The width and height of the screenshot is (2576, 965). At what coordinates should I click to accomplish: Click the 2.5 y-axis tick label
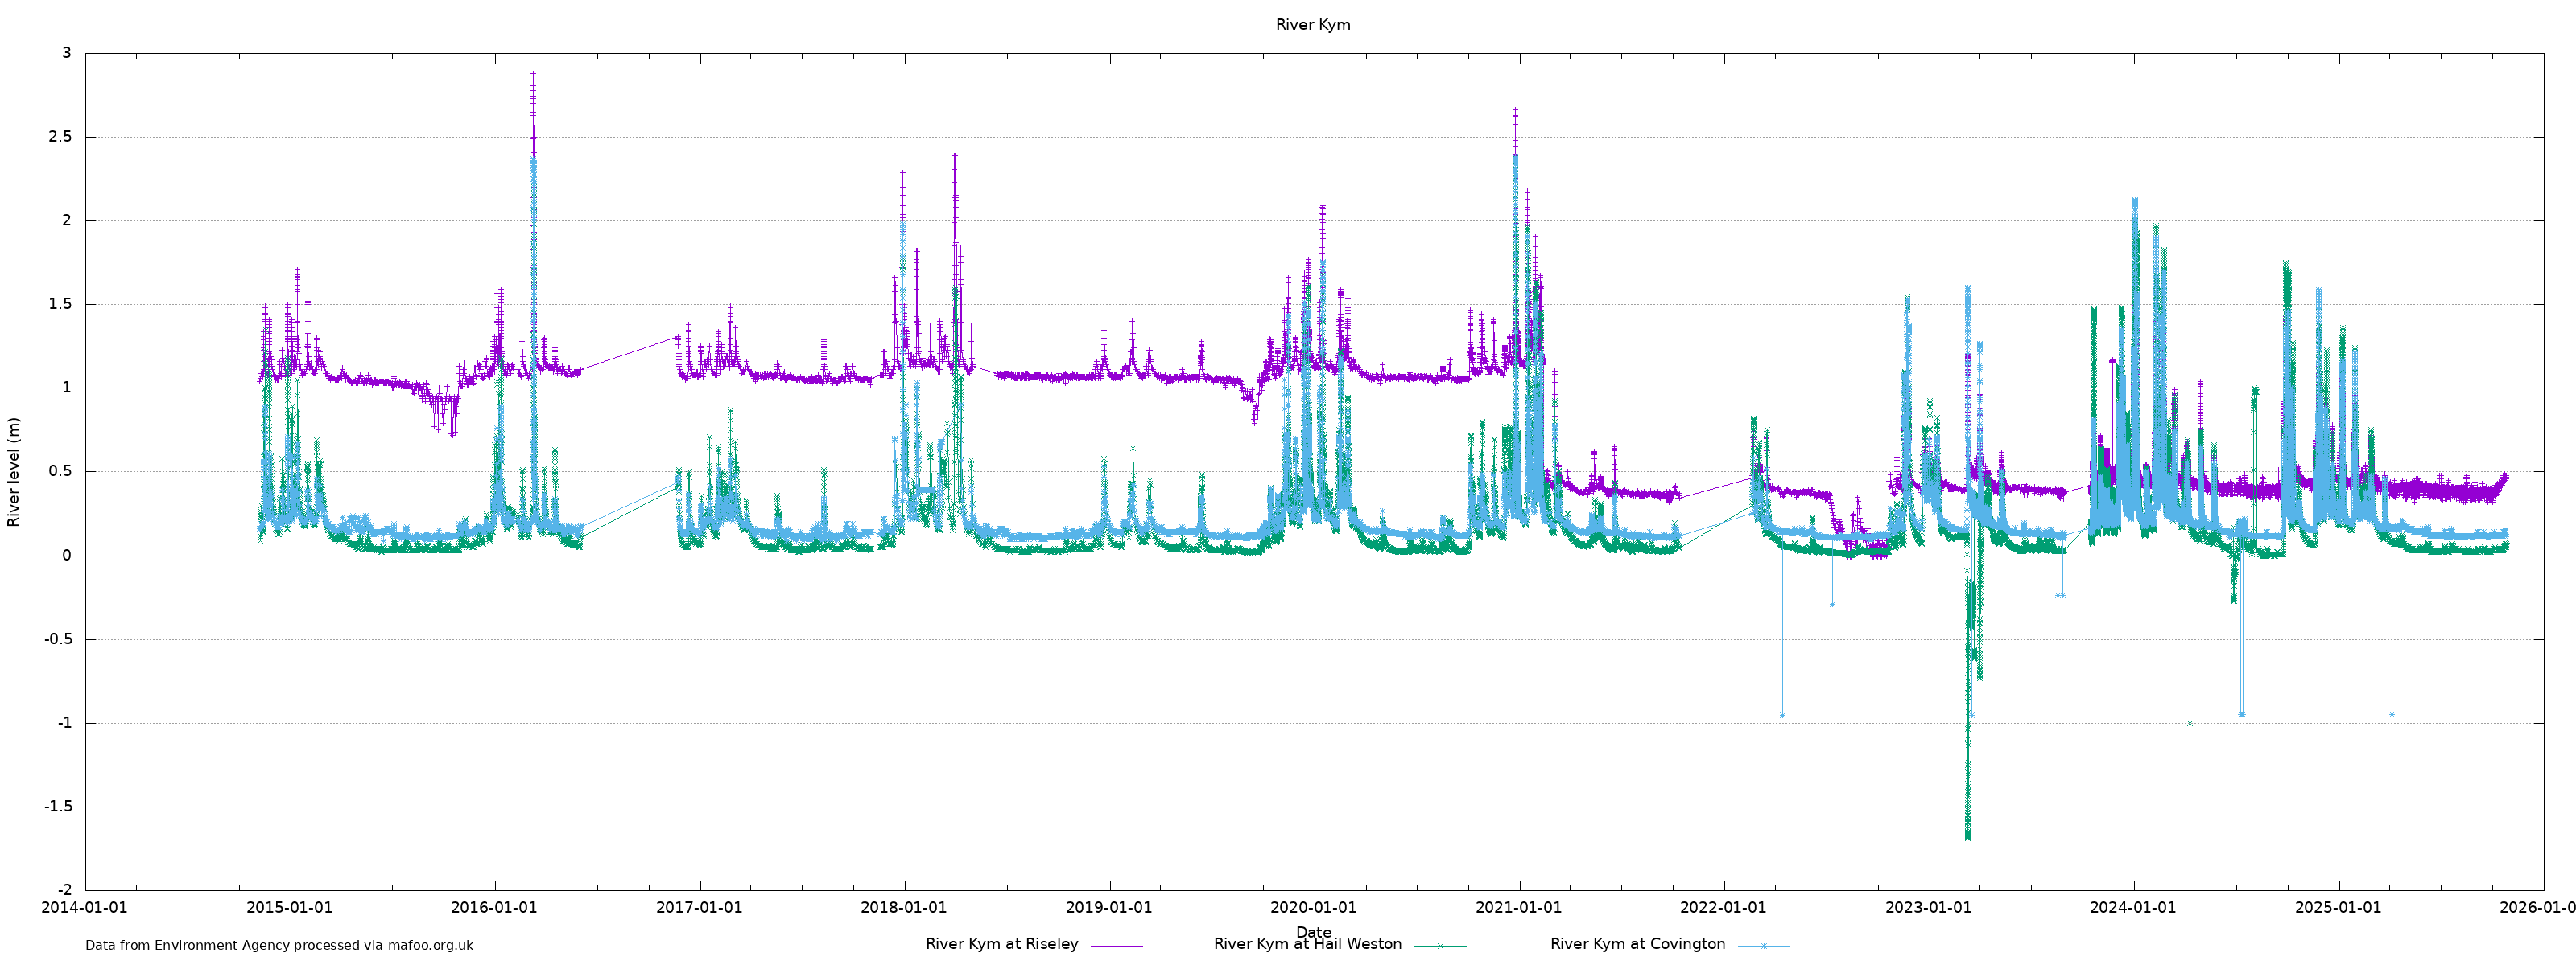[x=60, y=137]
